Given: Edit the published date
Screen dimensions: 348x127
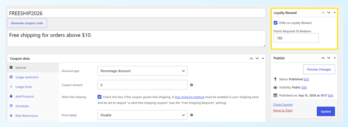Looking at the screenshot, I should 331,96.
